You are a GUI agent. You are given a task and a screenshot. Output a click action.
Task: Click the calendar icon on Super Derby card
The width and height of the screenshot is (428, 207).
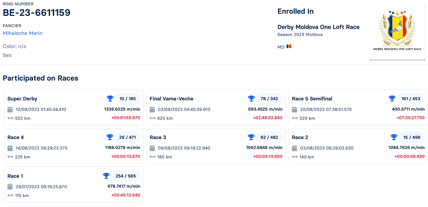(10, 110)
